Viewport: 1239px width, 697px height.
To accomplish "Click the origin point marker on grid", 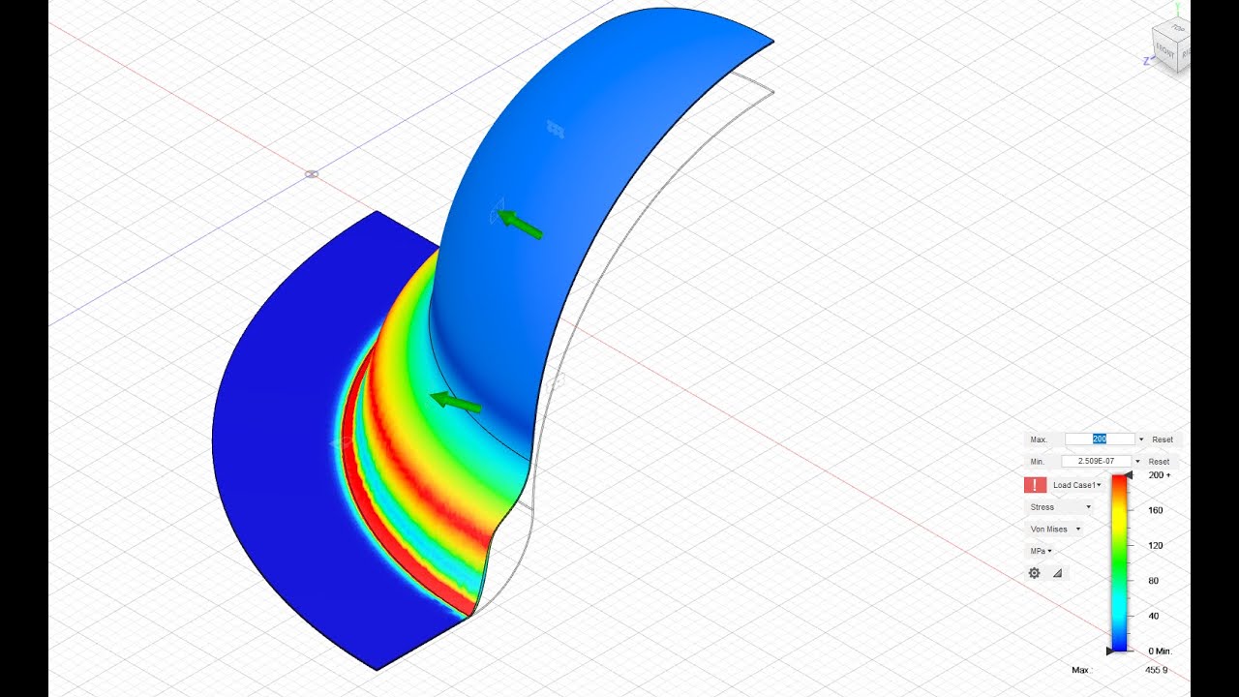I will click(x=312, y=174).
